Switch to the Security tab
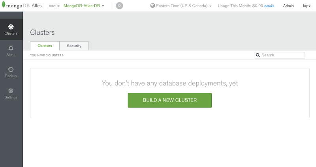 (74, 46)
